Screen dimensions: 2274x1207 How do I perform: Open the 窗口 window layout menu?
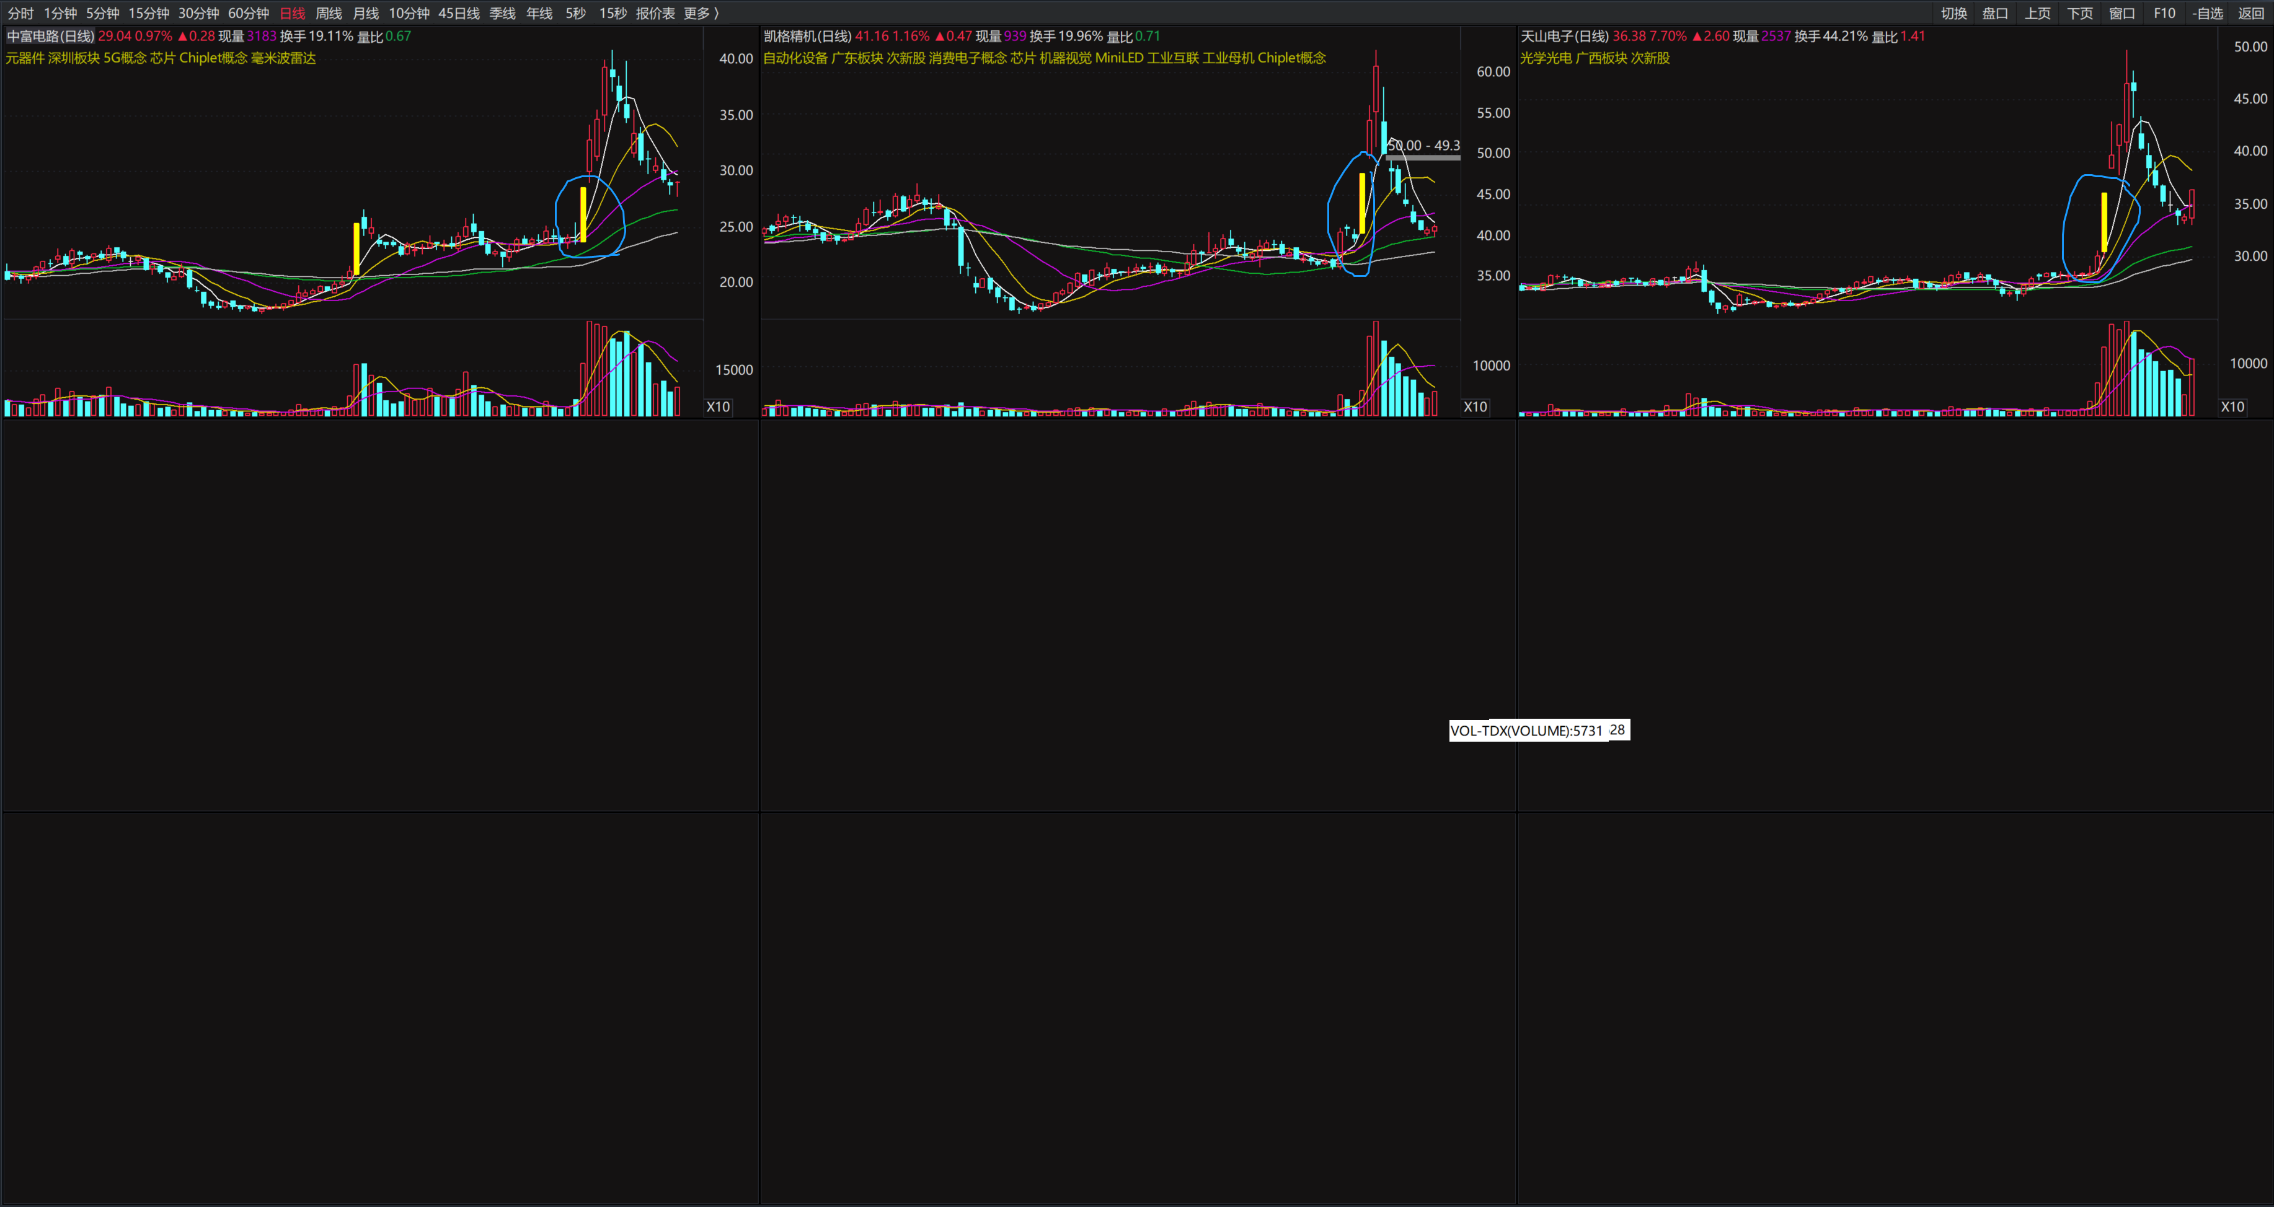(2122, 13)
